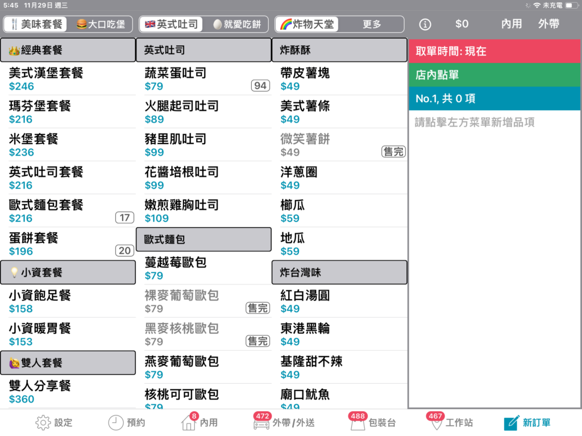Add 地瓜 $59 to order
This screenshot has width=582, height=436.
[340, 244]
